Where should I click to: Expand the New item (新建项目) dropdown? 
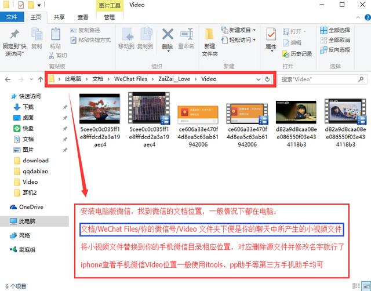tap(239, 30)
